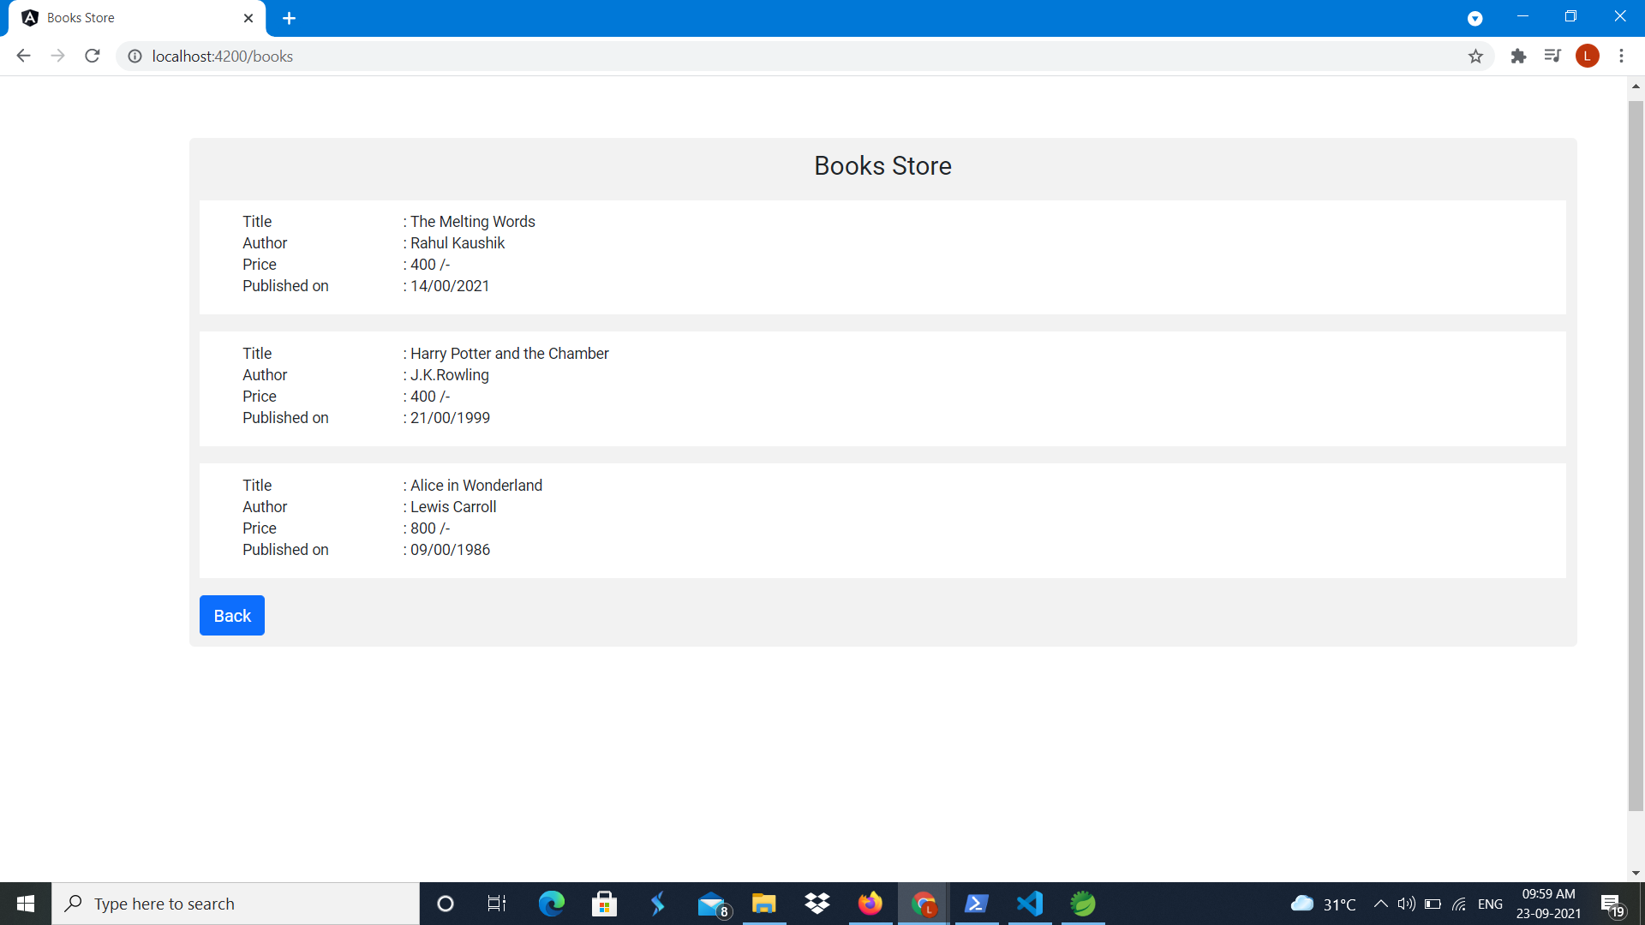View site information in address bar
The width and height of the screenshot is (1645, 925).
click(x=134, y=56)
